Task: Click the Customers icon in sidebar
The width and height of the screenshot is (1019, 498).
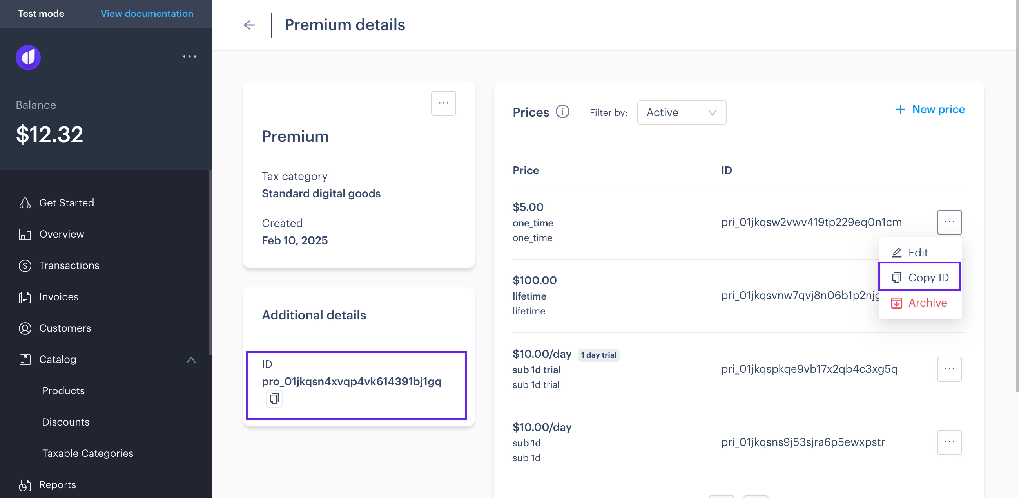Action: tap(25, 328)
